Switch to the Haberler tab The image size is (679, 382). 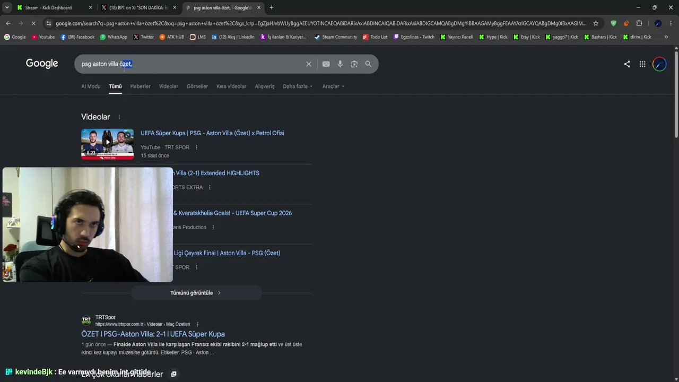pyautogui.click(x=140, y=86)
